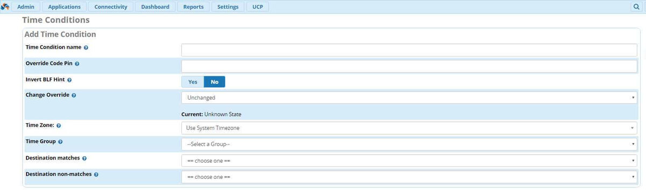The image size is (646, 195).
Task: Open the Destination non-matches dropdown
Action: [409, 177]
